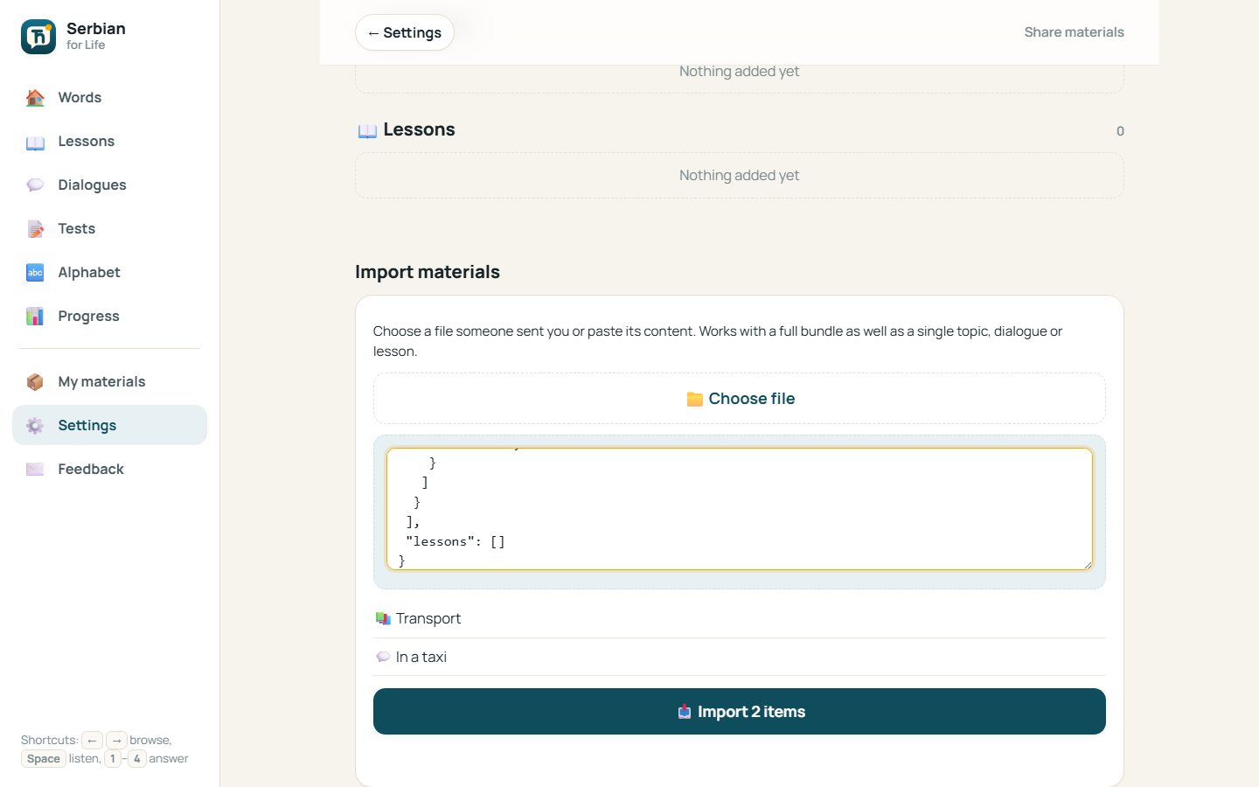The height and width of the screenshot is (787, 1259).
Task: Open the Tests page
Action: tap(109, 229)
